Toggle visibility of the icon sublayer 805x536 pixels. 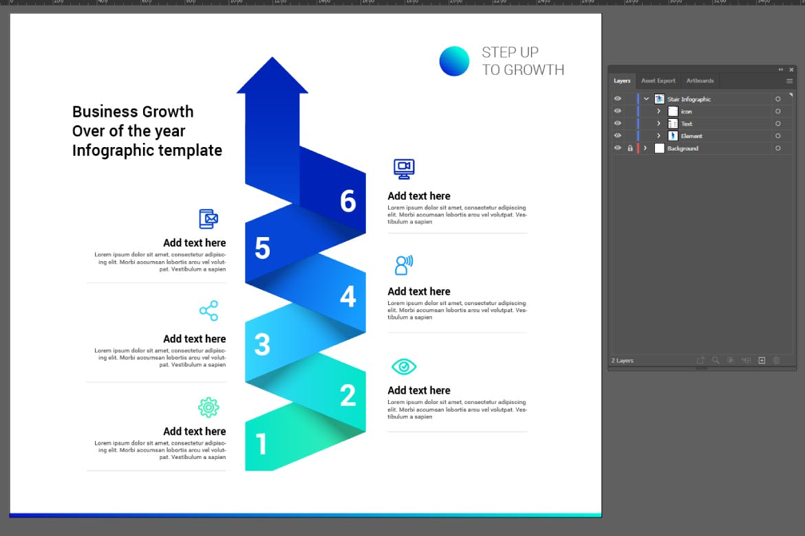pyautogui.click(x=617, y=111)
